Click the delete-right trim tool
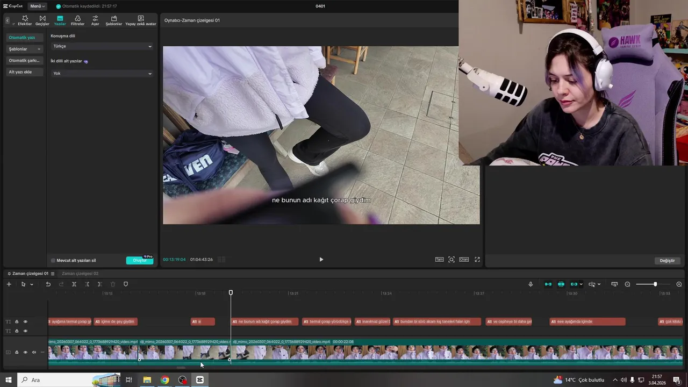 coord(100,284)
